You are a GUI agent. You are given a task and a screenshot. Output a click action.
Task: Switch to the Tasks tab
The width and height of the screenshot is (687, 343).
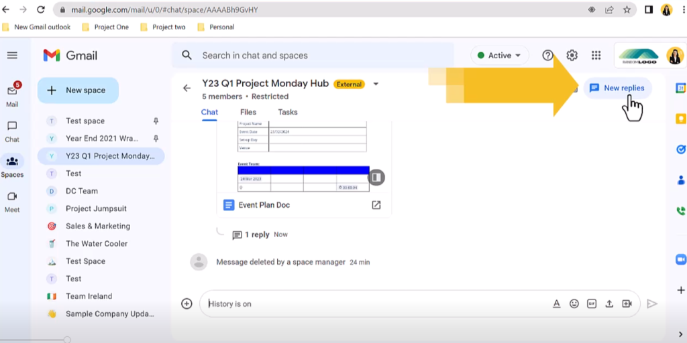pyautogui.click(x=287, y=113)
